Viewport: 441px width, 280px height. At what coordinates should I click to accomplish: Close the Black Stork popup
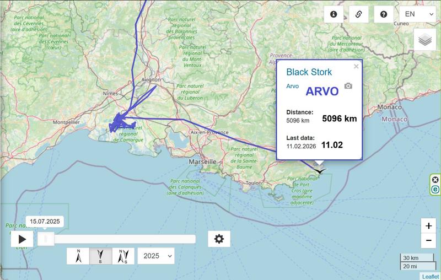(x=356, y=66)
